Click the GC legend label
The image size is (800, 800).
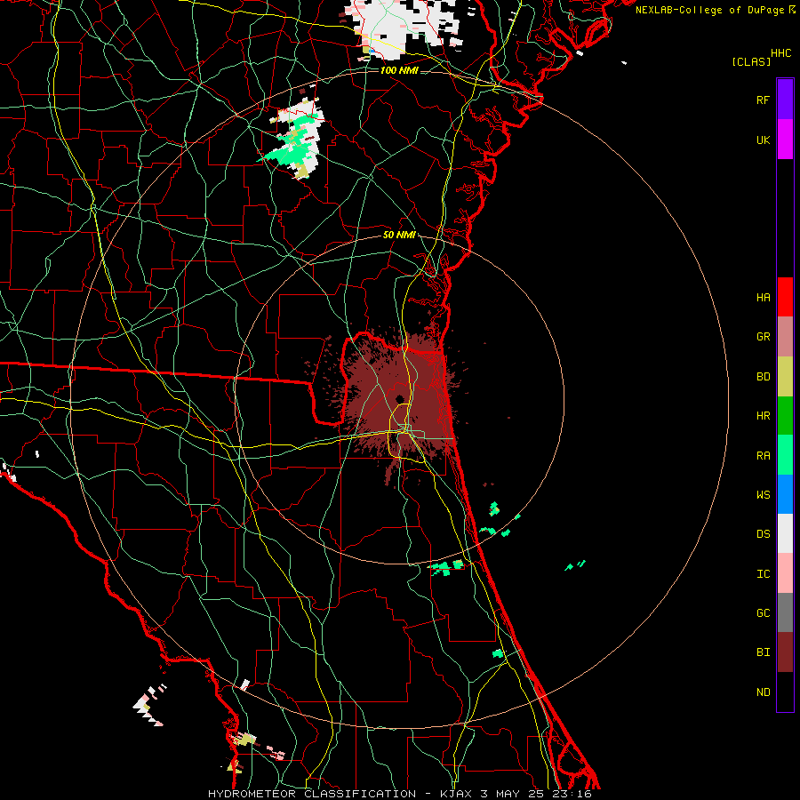click(764, 612)
